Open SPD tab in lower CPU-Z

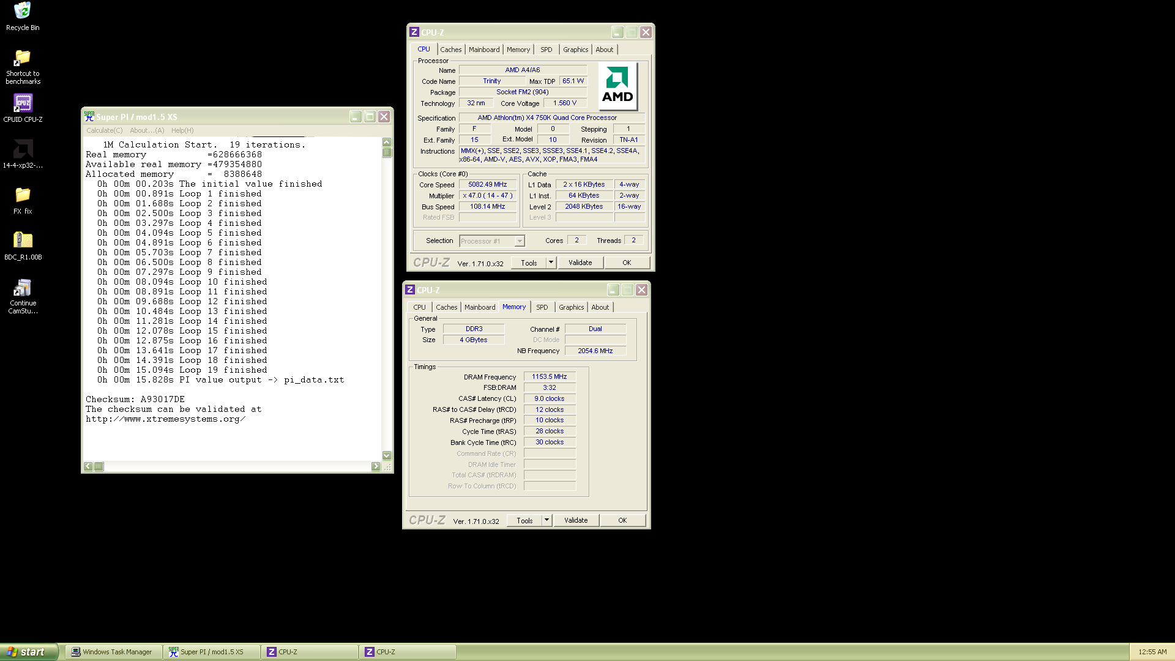pos(542,307)
